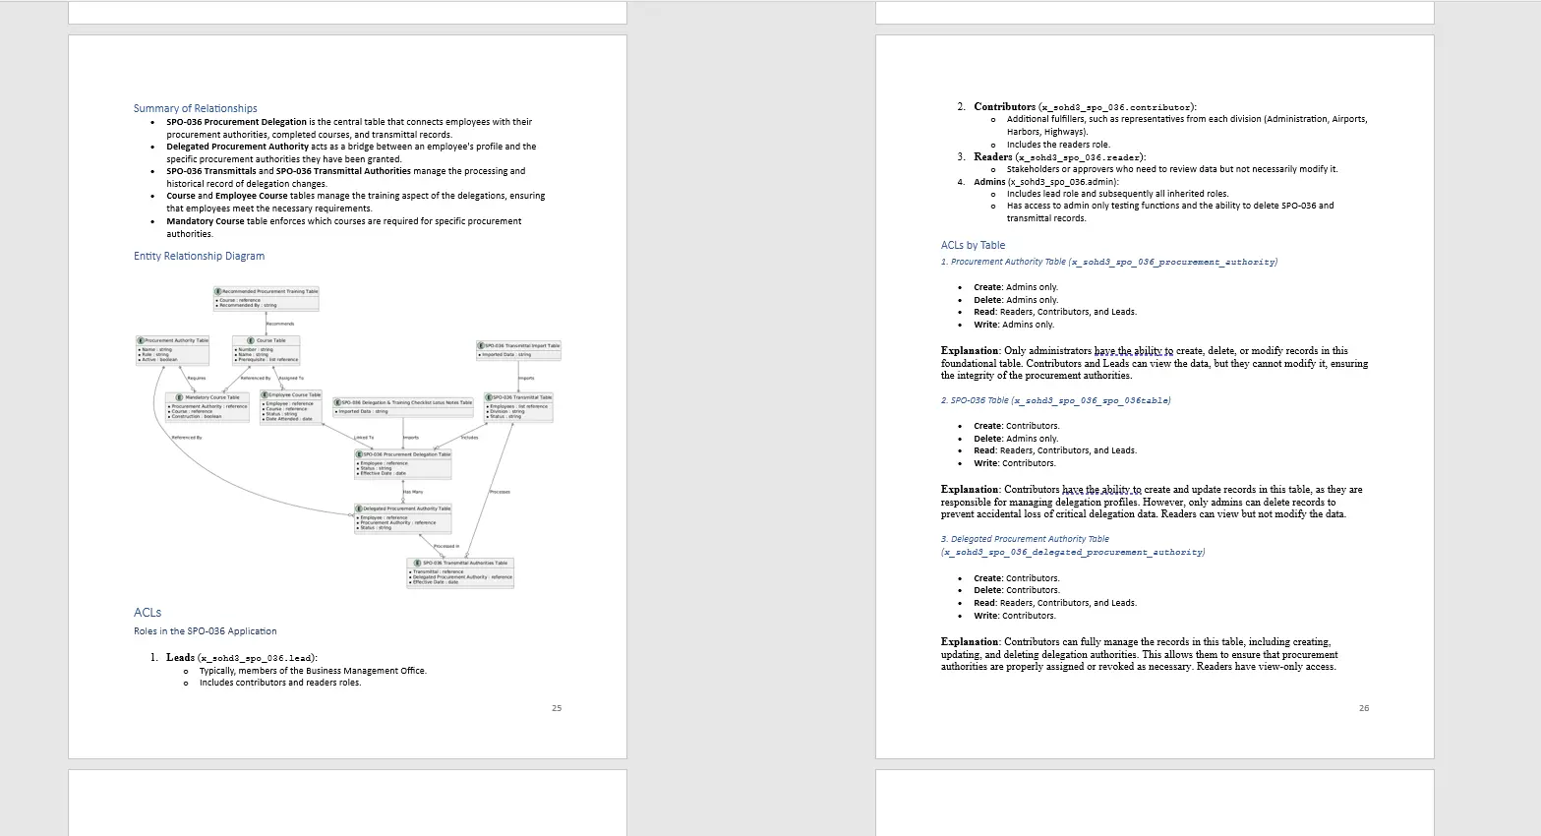1541x836 pixels.
Task: Click "SPO-036 Procurement Delegation Table" diagram title
Action: 406,454
